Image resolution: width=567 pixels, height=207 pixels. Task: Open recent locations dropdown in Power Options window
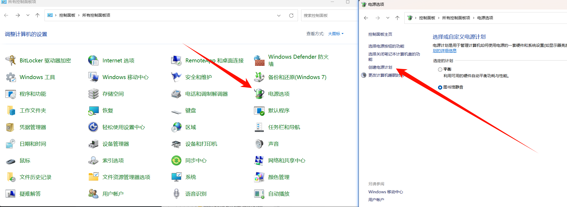(x=388, y=18)
